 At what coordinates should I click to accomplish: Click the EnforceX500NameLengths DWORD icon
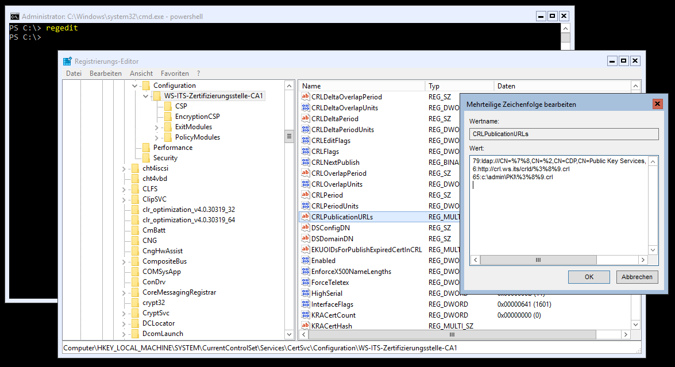tap(306, 271)
